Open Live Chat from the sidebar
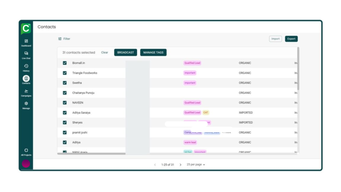The height and width of the screenshot is (192, 341). pos(26,54)
